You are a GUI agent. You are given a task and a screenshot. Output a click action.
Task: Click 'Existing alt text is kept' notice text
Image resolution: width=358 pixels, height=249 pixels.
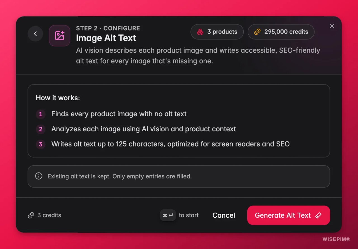[119, 176]
